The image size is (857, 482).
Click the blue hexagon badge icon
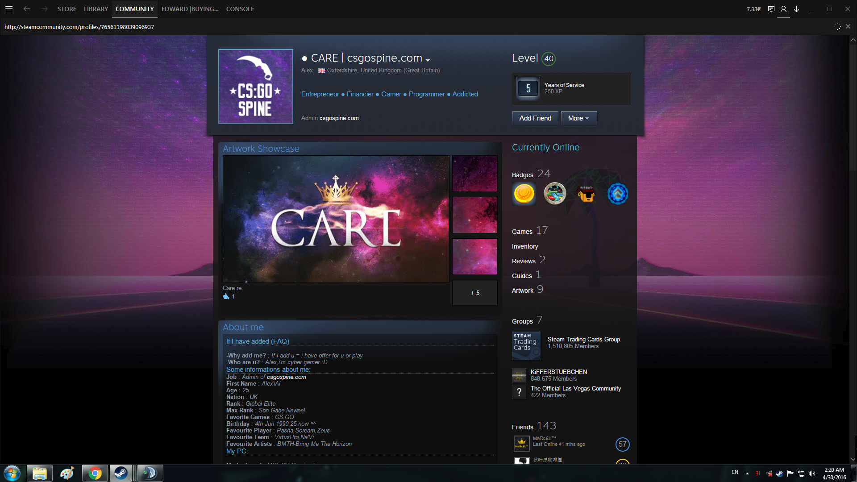tap(618, 194)
